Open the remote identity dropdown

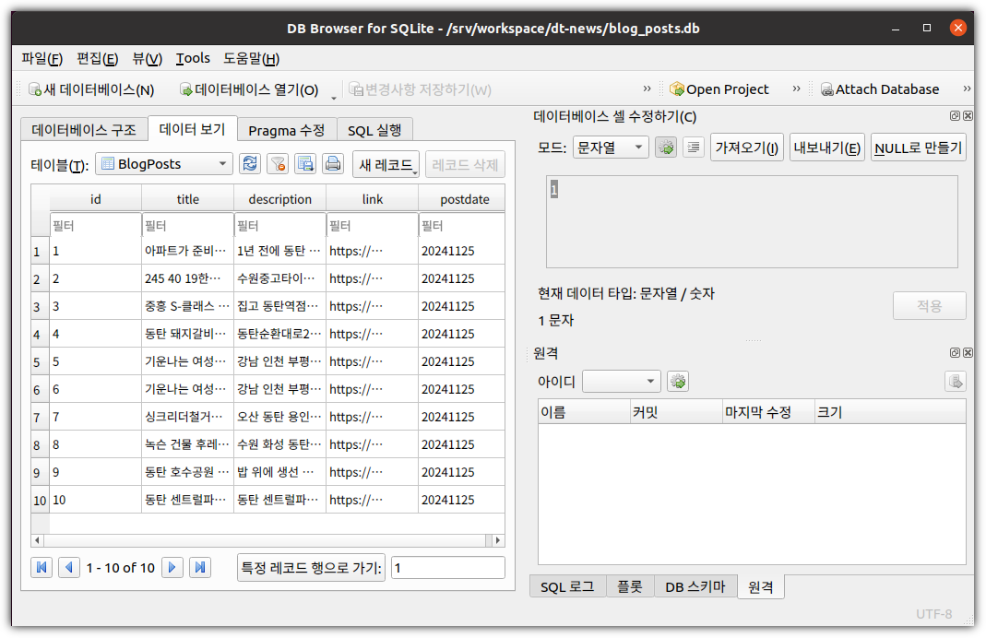(622, 382)
